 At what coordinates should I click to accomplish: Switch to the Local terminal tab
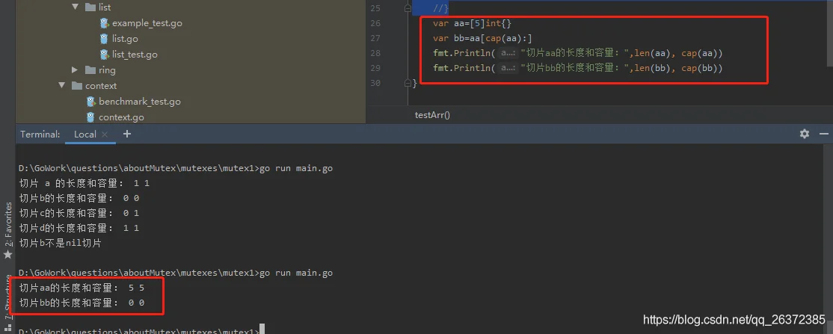[x=84, y=134]
